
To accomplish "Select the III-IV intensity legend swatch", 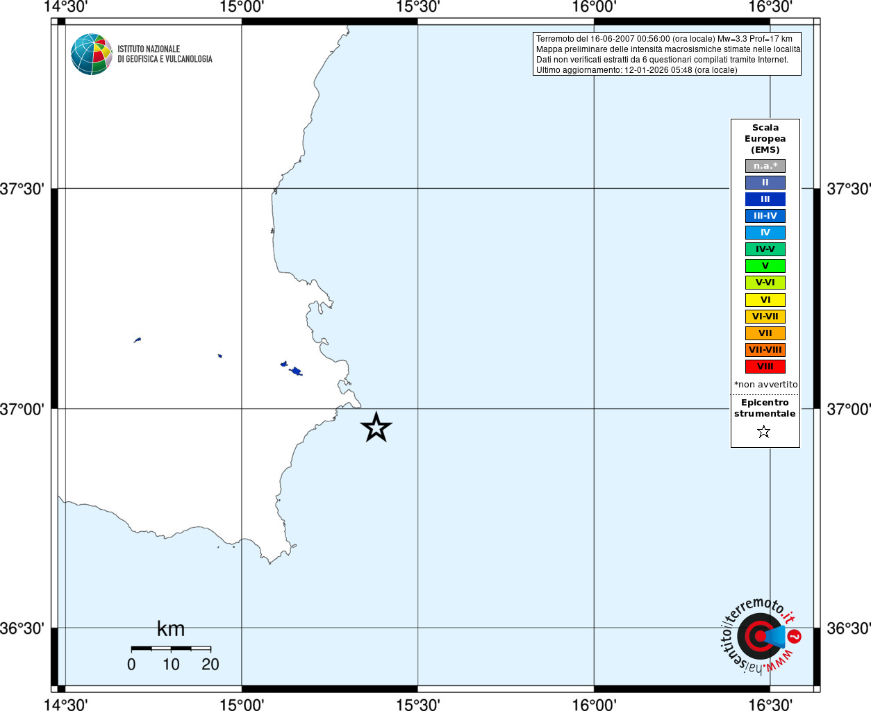I will pos(765,216).
